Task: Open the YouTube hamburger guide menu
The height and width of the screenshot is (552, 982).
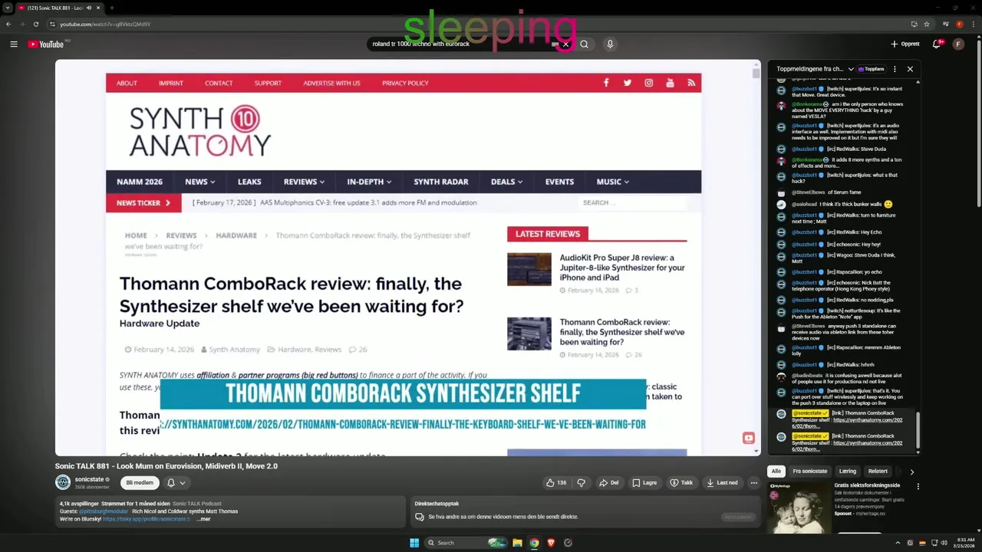Action: tap(13, 44)
